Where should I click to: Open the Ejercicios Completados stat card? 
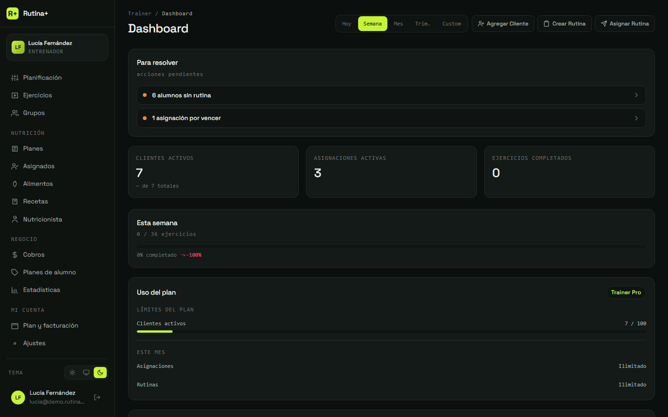coord(570,172)
